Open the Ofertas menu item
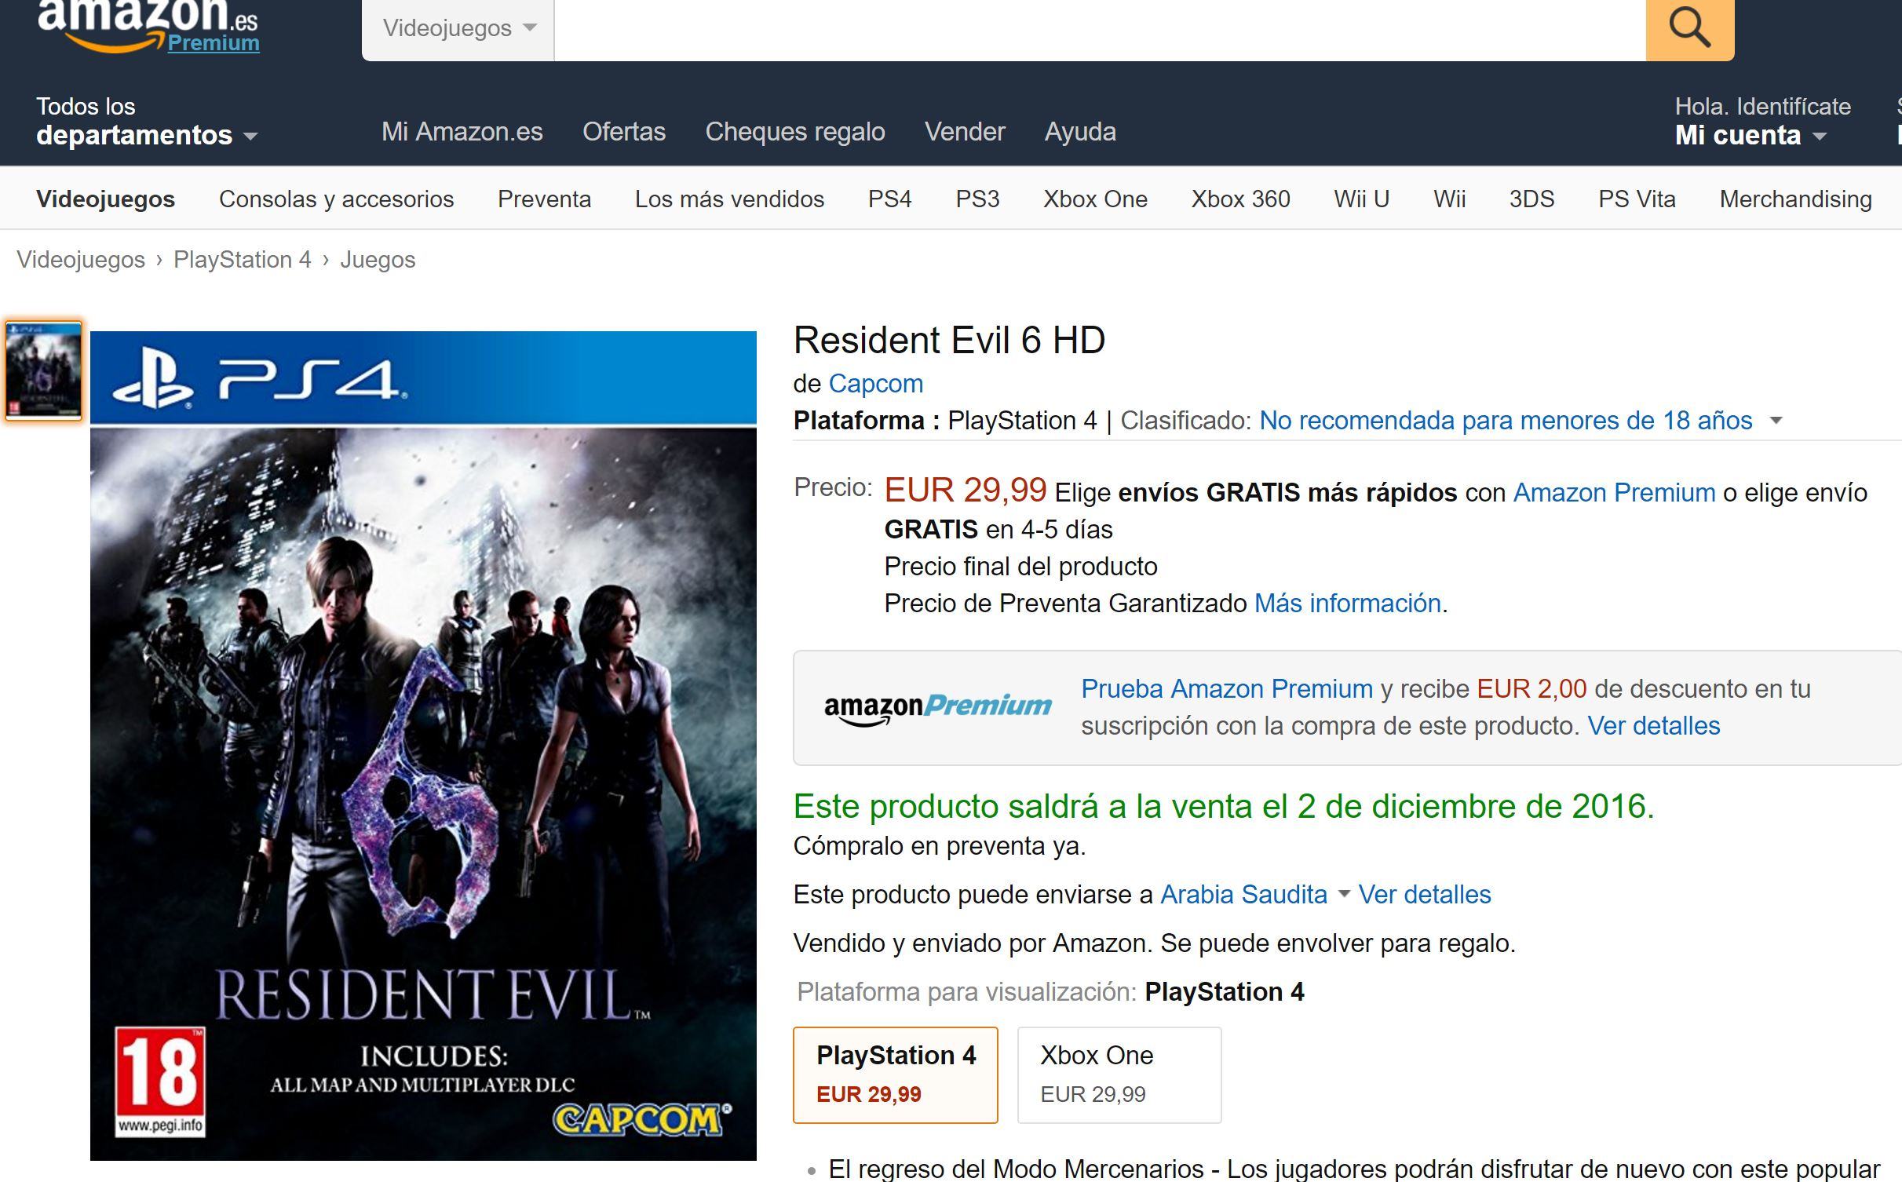Image resolution: width=1902 pixels, height=1182 pixels. [623, 131]
